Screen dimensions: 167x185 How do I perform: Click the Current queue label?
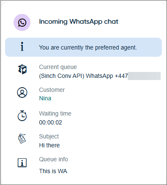point(58,67)
